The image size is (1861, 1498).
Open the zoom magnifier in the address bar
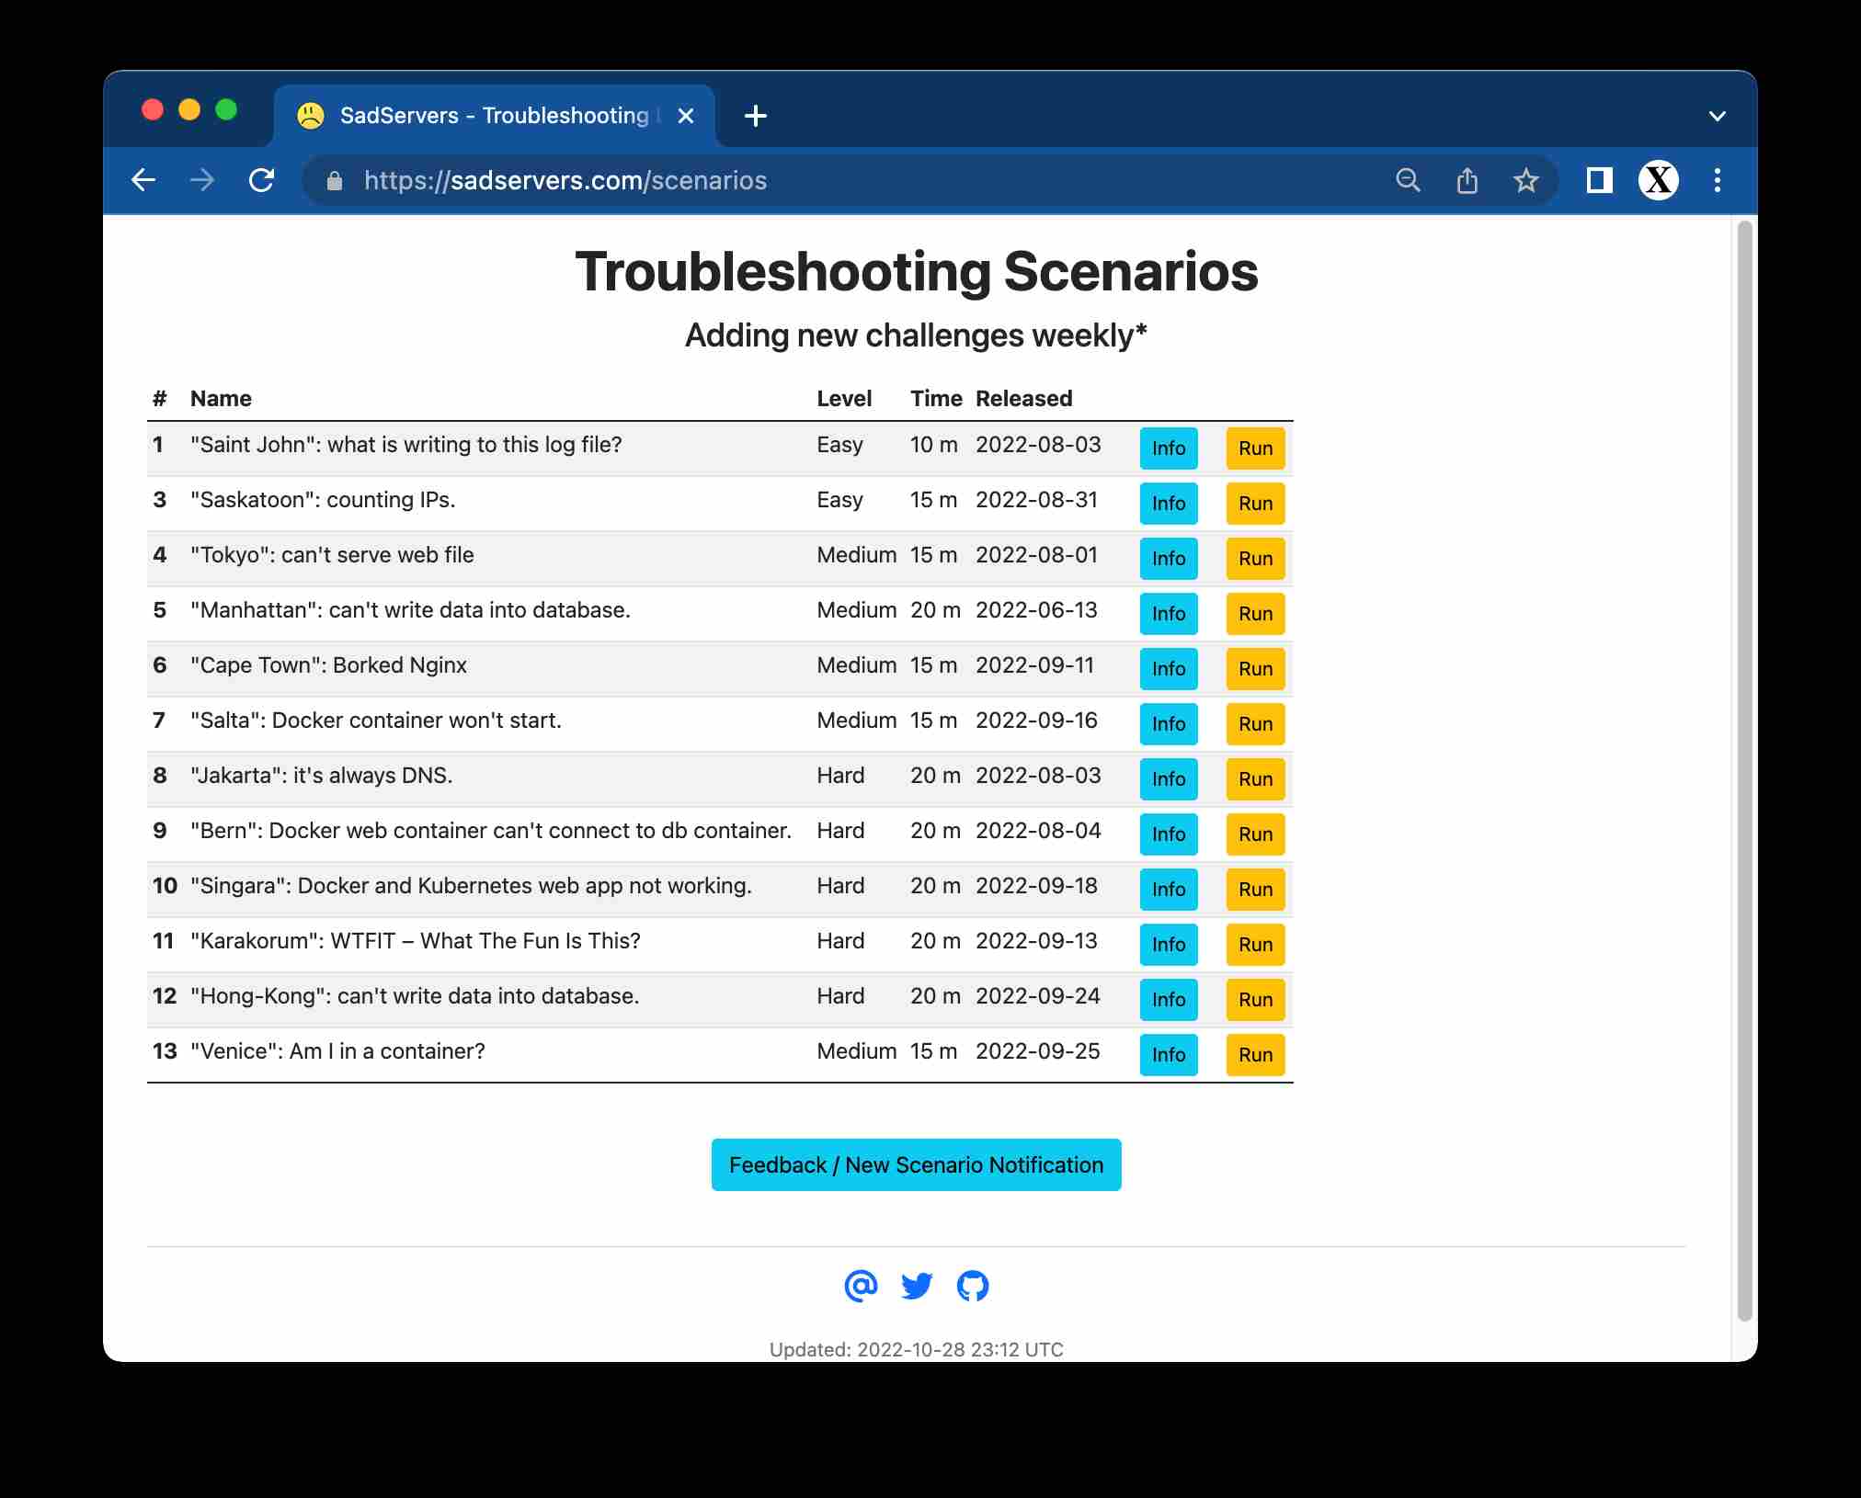[1408, 180]
